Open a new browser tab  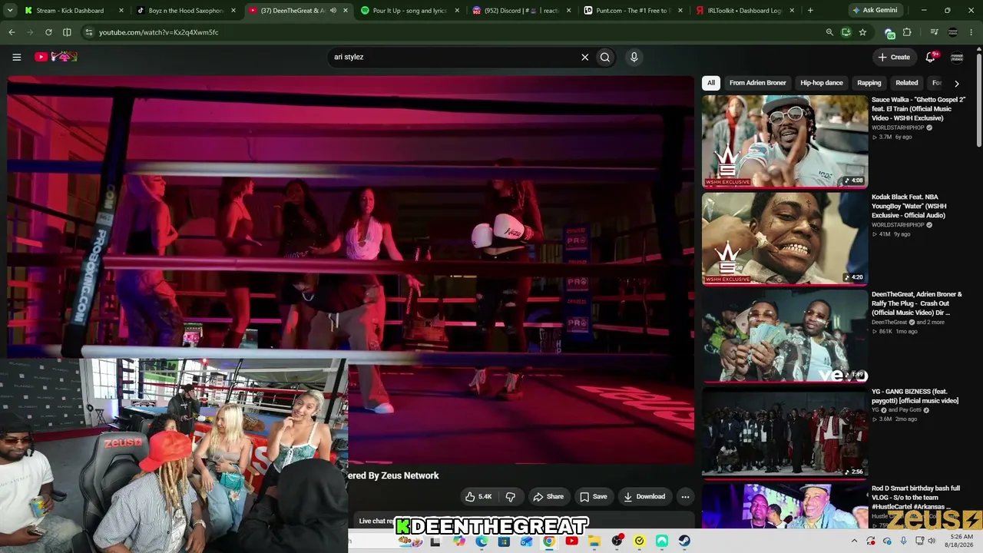click(810, 11)
